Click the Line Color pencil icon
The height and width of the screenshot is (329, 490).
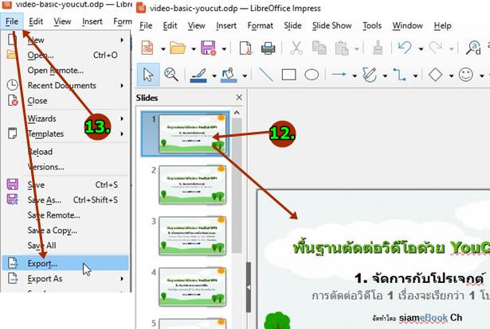point(198,75)
